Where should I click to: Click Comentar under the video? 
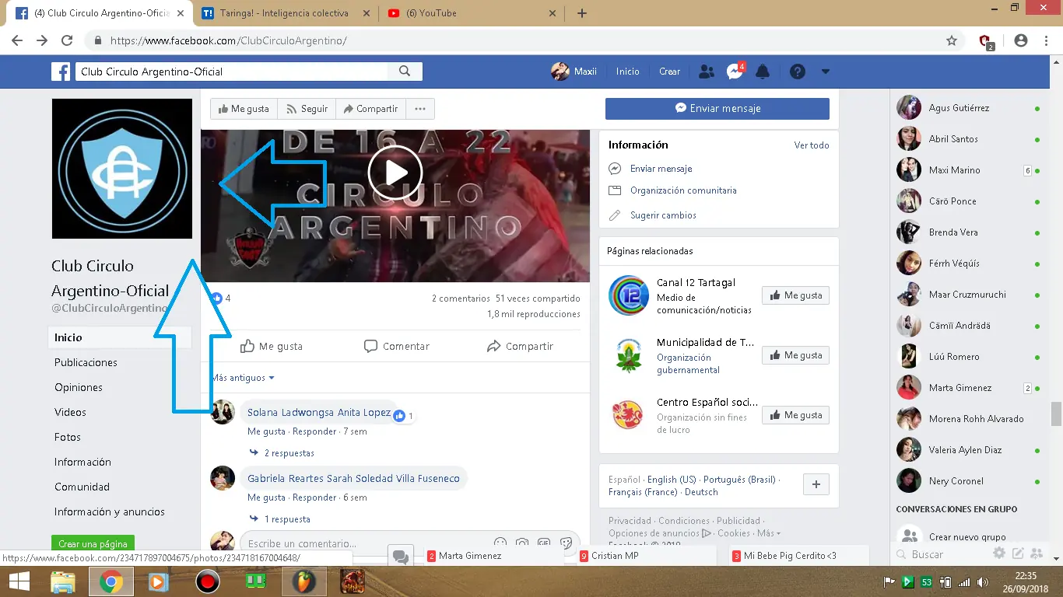[397, 346]
